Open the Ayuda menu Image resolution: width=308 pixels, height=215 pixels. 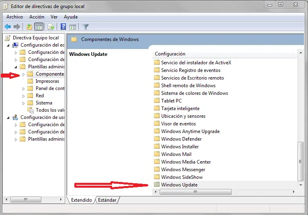pyautogui.click(x=71, y=17)
